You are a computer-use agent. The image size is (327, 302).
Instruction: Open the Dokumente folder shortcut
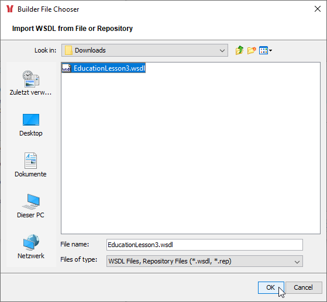coord(30,165)
